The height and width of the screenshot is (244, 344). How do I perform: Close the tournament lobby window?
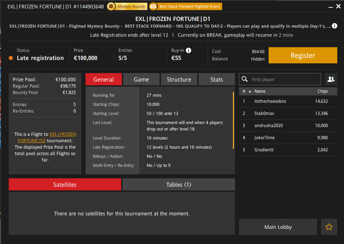click(x=339, y=6)
